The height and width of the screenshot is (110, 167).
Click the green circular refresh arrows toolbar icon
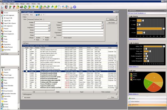(x=25, y=7)
